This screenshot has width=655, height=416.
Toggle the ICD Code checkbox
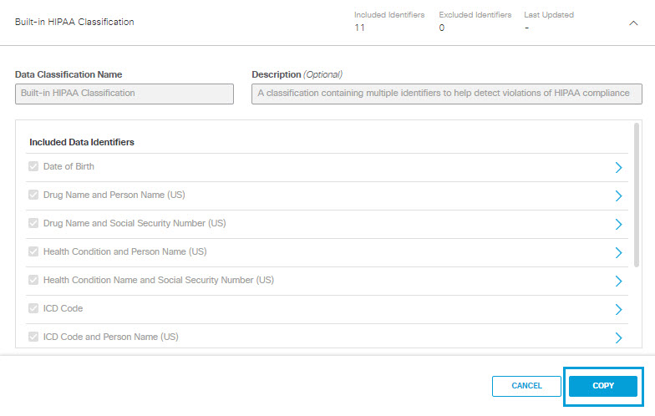[33, 308]
